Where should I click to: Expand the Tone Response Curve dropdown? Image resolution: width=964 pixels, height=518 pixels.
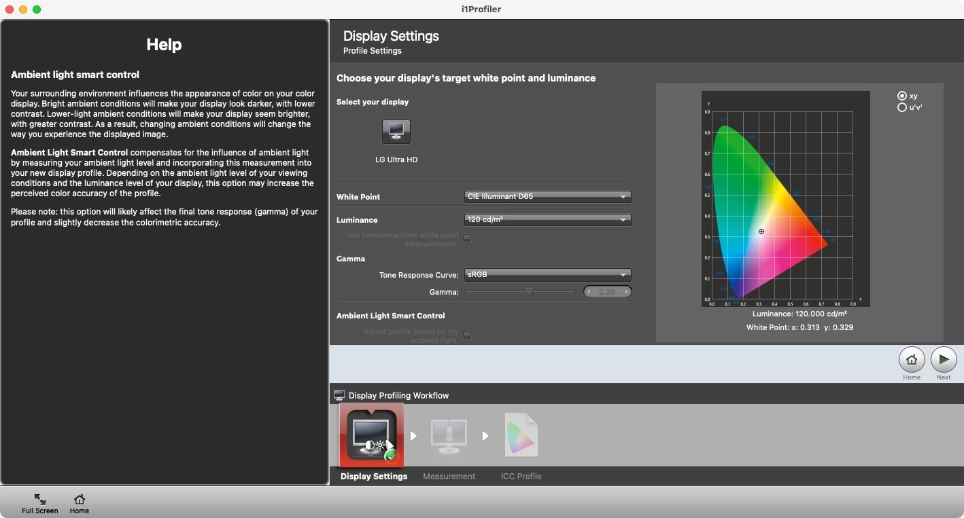[x=547, y=275]
